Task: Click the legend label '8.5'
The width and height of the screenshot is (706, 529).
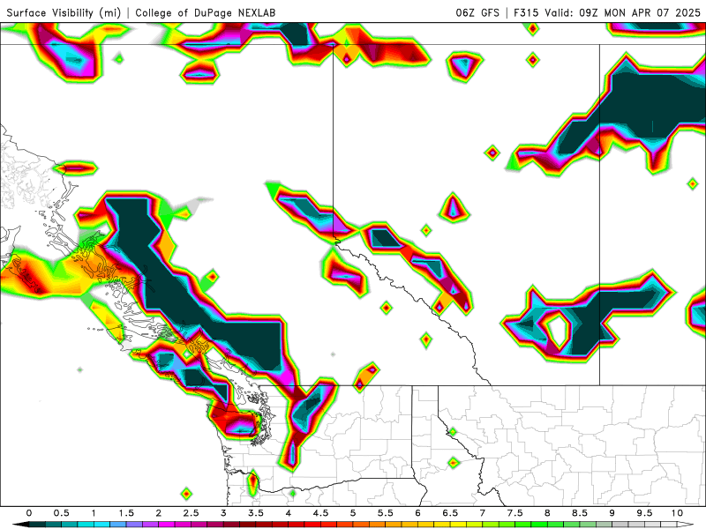Action: (x=580, y=513)
